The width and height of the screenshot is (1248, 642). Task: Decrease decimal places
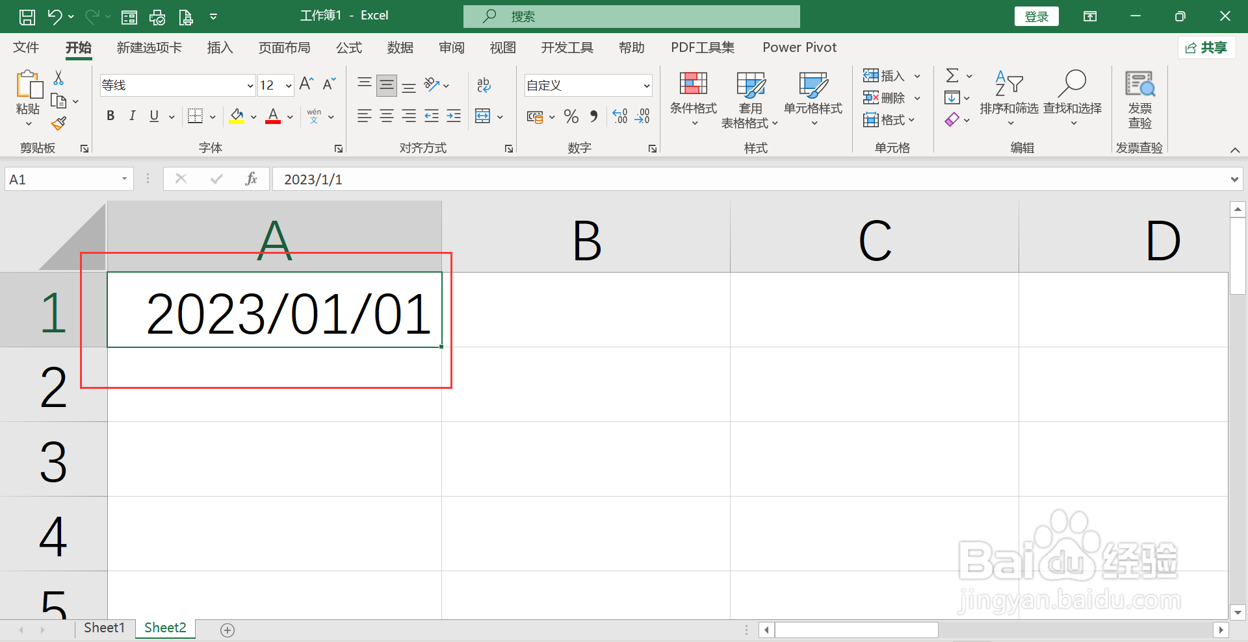tap(642, 116)
